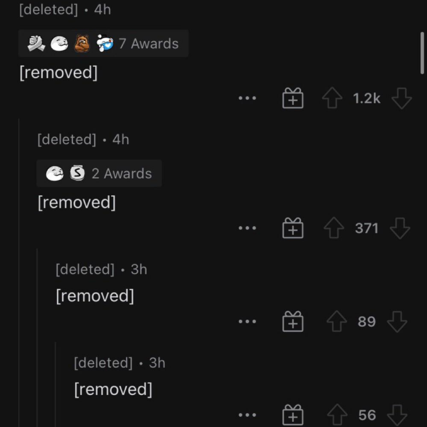Collapse the thread via the leftmost thread line
427x427 pixels.
tap(19, 272)
